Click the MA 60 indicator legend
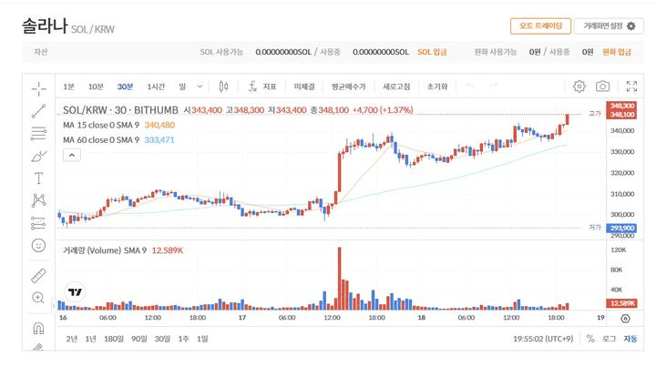The width and height of the screenshot is (656, 377). [118, 140]
